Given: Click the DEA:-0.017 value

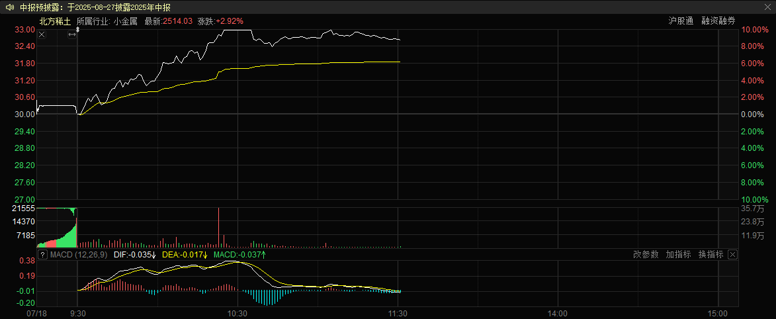Looking at the screenshot, I should (185, 255).
